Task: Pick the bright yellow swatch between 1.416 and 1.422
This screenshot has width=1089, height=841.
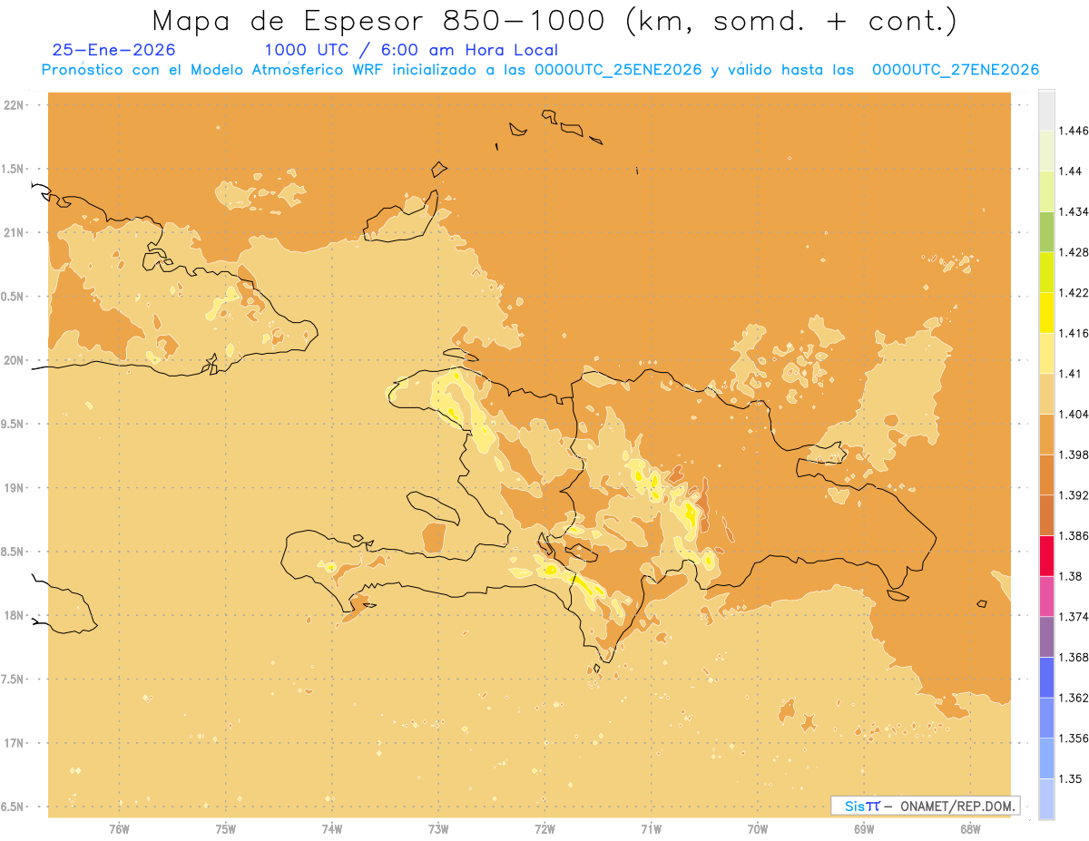Action: (1046, 313)
